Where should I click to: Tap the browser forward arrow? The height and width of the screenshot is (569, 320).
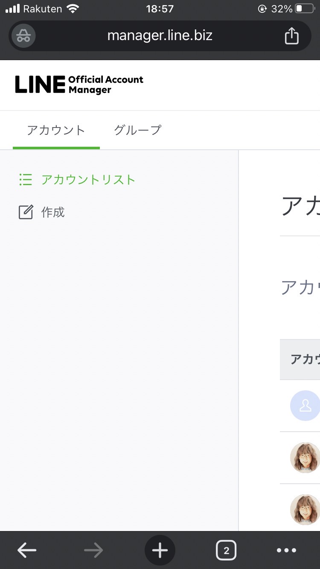click(93, 551)
